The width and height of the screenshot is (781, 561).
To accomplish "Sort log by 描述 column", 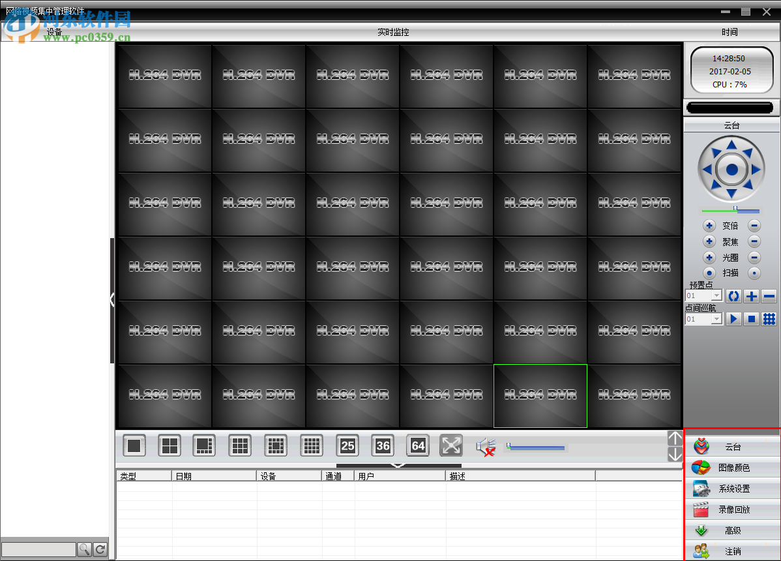I will click(x=520, y=476).
